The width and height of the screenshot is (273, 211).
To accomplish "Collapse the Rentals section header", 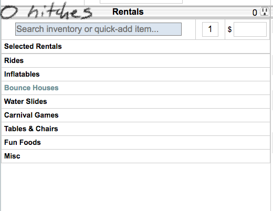I will [x=135, y=12].
